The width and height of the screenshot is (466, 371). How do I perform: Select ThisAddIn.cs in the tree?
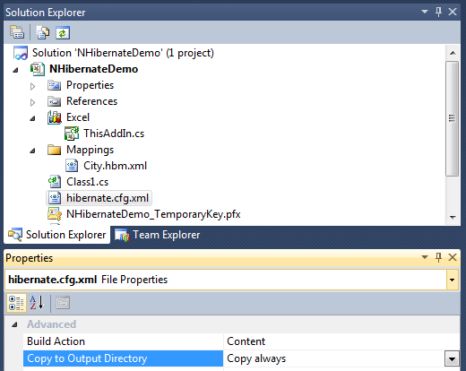114,134
